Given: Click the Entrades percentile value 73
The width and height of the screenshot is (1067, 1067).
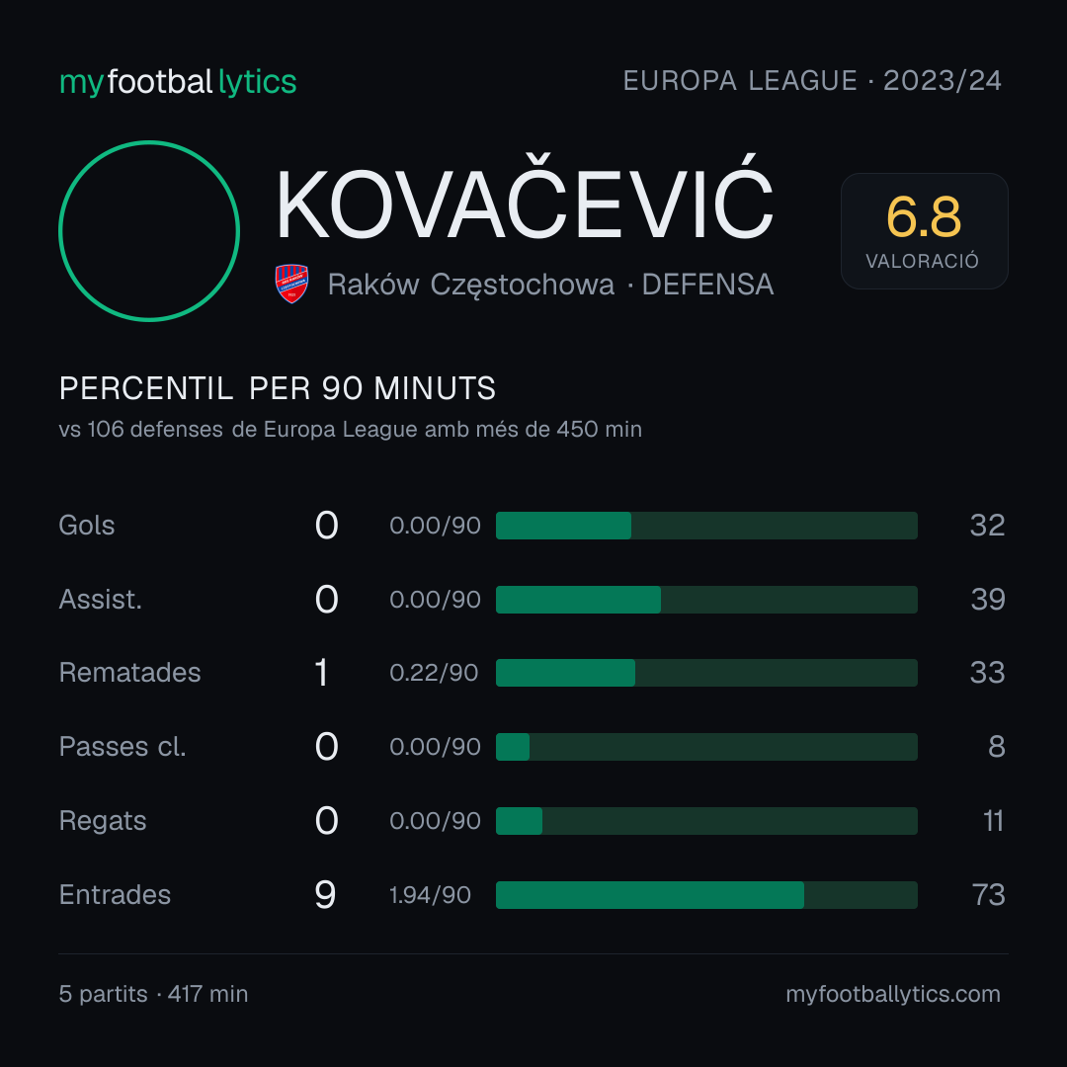Looking at the screenshot, I should [x=988, y=895].
